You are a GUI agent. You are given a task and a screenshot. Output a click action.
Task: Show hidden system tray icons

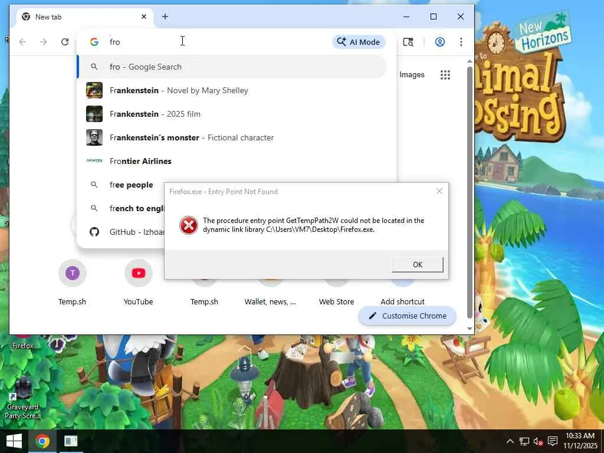(x=510, y=441)
